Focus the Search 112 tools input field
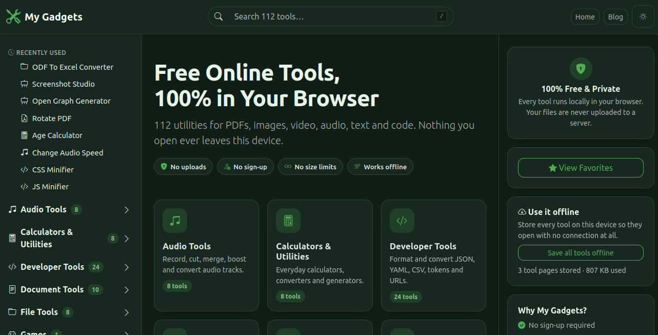This screenshot has width=658, height=335. point(331,16)
